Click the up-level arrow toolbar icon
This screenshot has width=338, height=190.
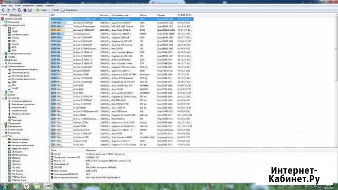[x=14, y=10]
